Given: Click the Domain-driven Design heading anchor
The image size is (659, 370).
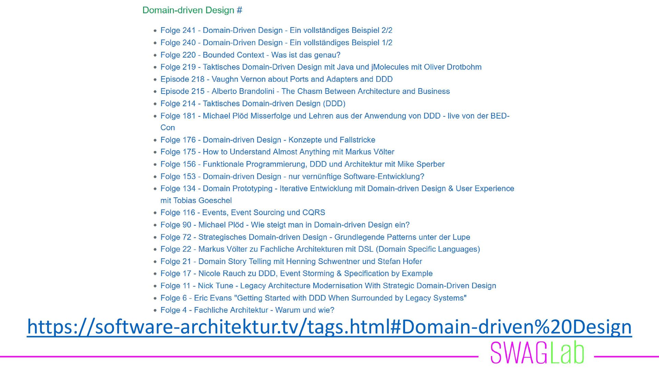Looking at the screenshot, I should coord(239,10).
